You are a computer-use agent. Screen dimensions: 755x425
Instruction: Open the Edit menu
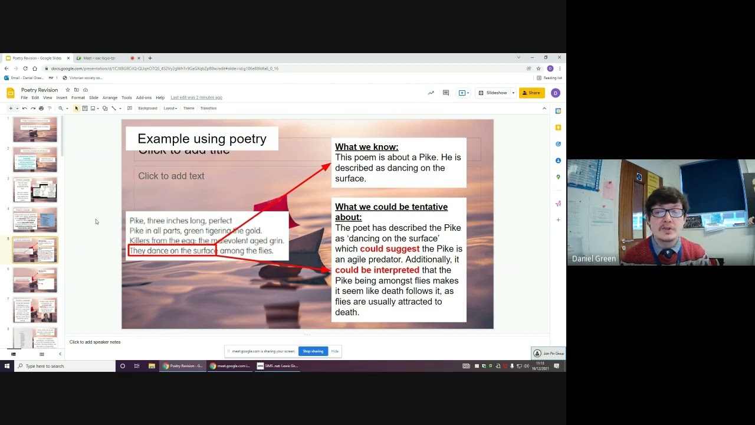click(x=35, y=97)
